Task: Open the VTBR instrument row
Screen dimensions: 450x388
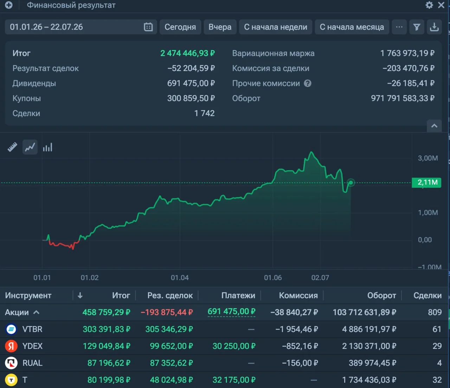Action: (224, 329)
